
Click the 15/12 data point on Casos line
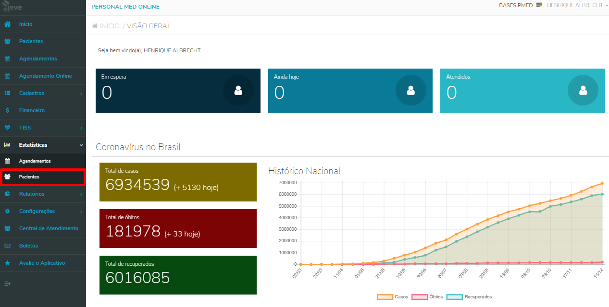coord(602,183)
